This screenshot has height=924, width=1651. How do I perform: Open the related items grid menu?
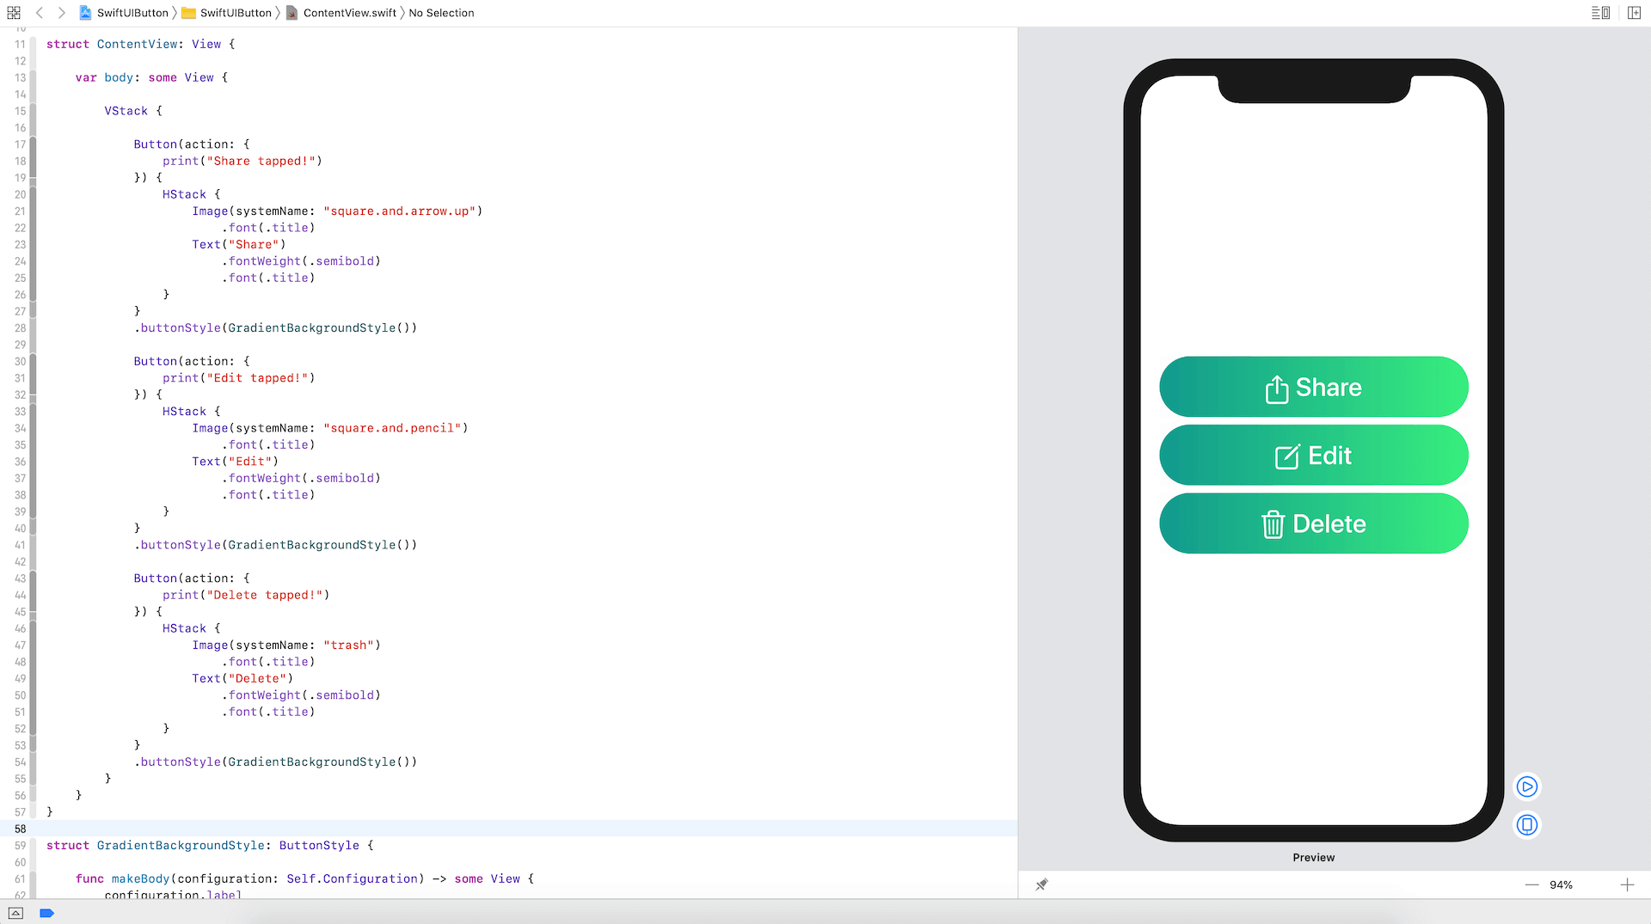pos(14,13)
